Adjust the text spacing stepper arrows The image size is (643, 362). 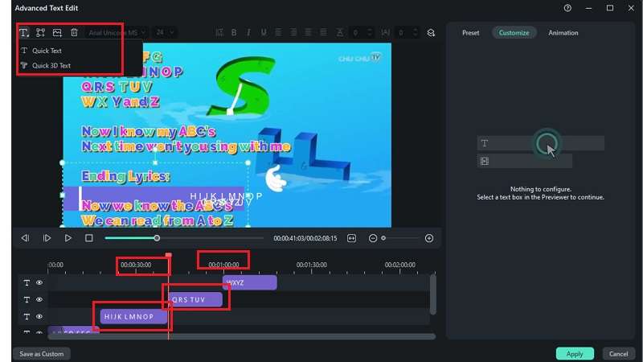click(370, 32)
